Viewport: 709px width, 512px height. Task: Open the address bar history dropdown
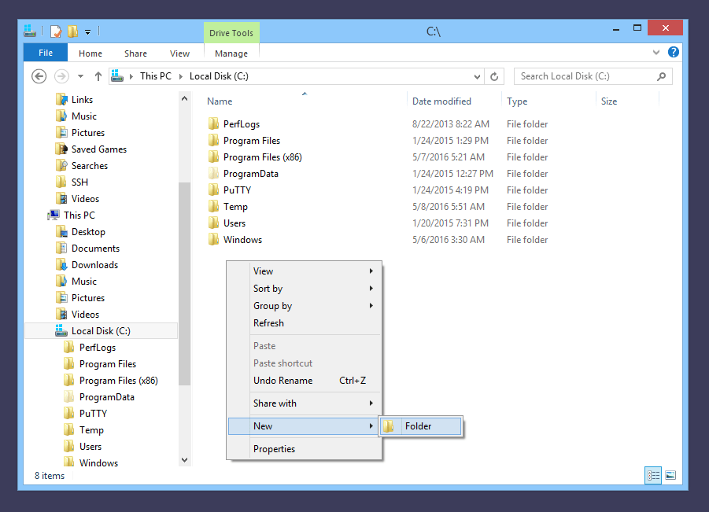coord(477,77)
